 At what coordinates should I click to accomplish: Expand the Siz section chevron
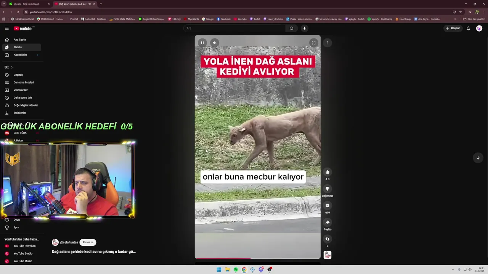tap(11, 67)
